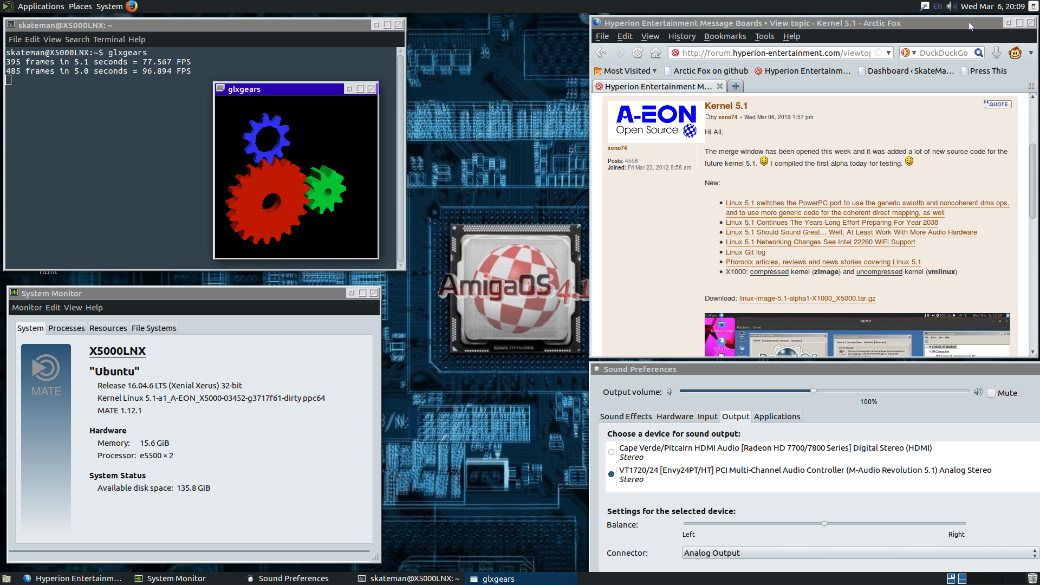Open the Press This bookmark
Viewport: 1040px width, 585px height.
(983, 71)
